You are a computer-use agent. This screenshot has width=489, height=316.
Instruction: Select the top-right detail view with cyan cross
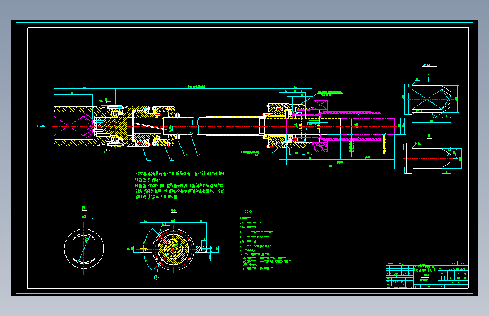coord(431,100)
